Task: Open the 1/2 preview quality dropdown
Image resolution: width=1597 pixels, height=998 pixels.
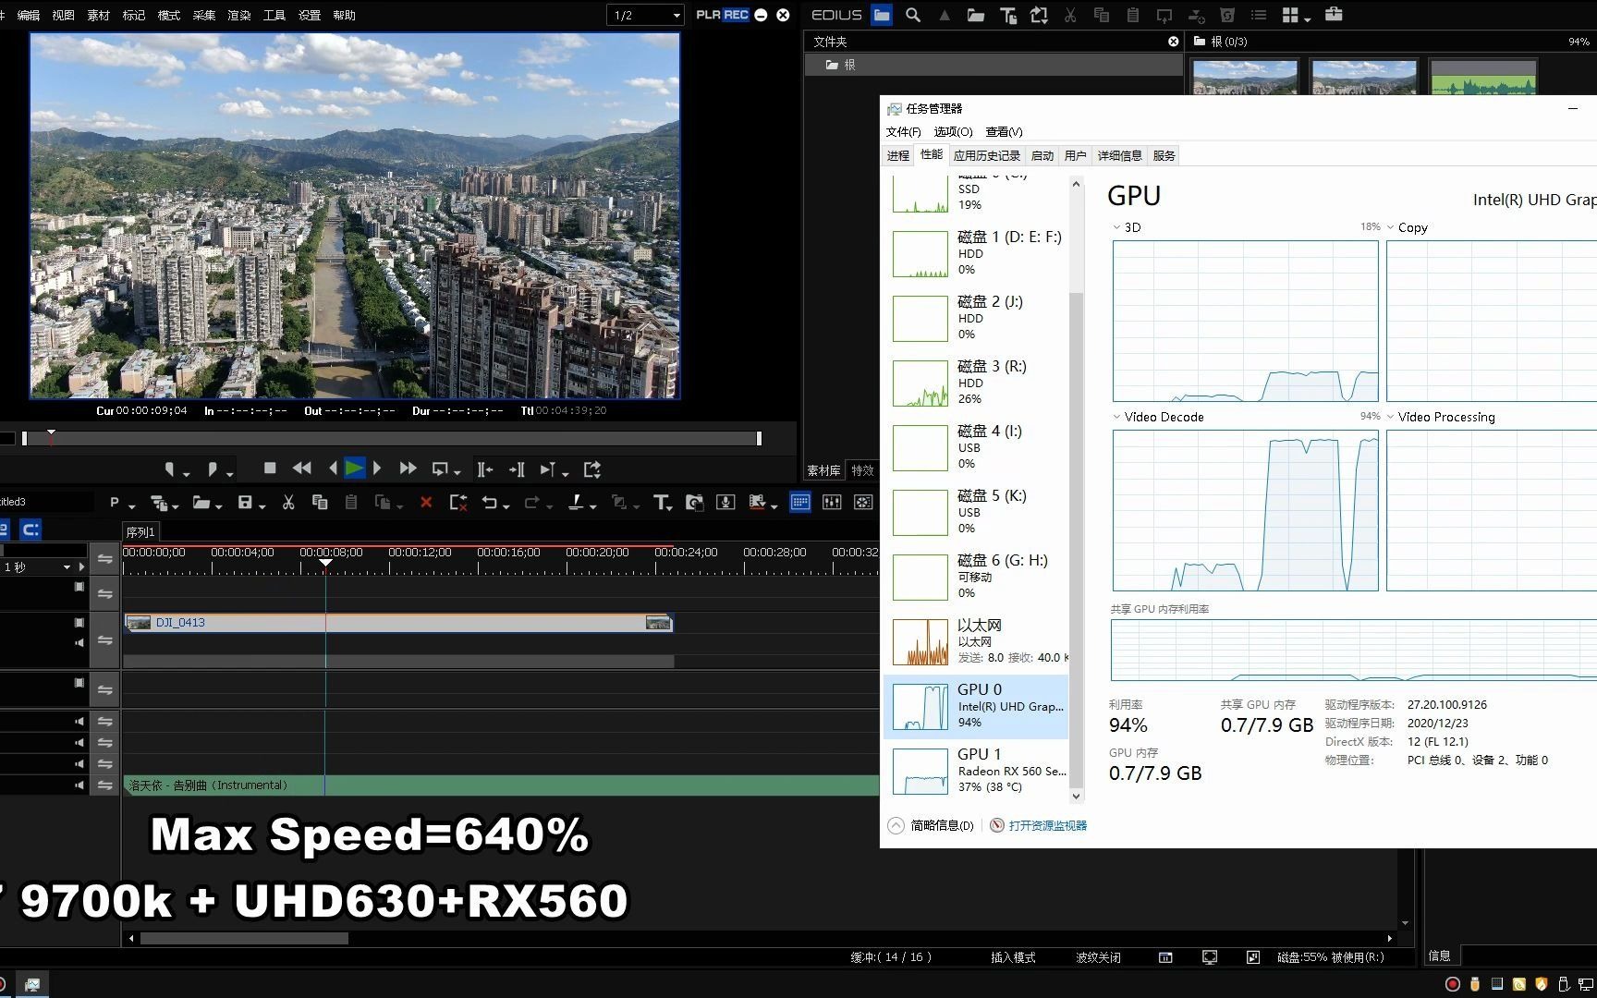Action: [646, 15]
